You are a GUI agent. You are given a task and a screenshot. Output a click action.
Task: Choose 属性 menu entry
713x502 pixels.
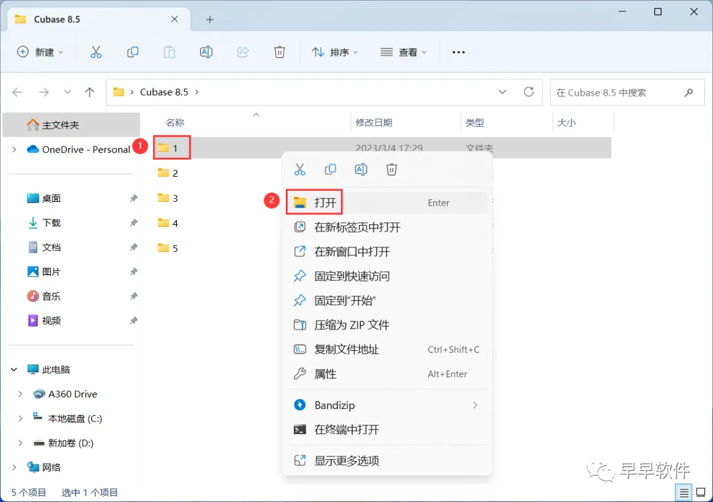pos(387,374)
